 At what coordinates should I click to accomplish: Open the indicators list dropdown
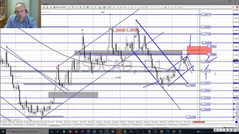100,7
